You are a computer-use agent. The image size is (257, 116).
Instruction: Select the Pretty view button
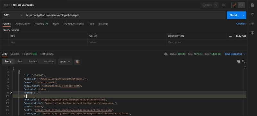(x=8, y=61)
